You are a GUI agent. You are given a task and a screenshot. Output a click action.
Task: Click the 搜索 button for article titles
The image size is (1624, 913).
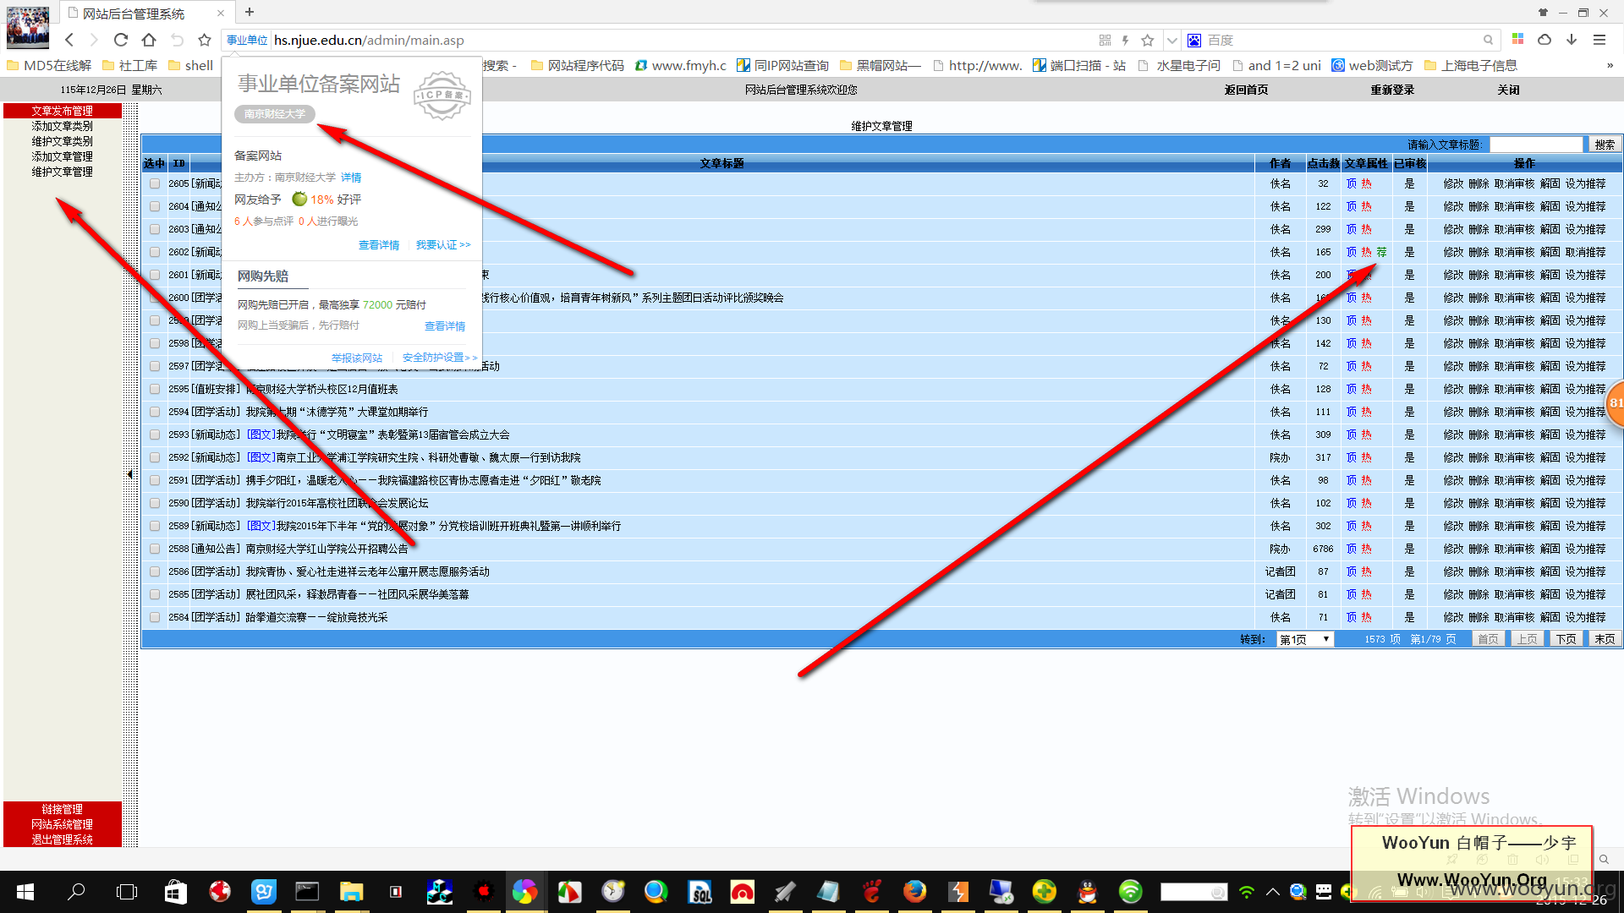click(1605, 145)
